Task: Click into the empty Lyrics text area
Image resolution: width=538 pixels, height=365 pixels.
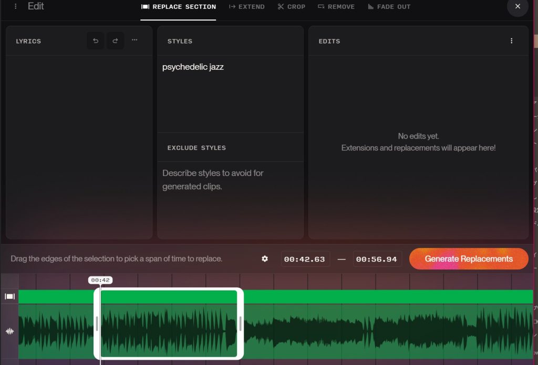Action: click(79, 147)
